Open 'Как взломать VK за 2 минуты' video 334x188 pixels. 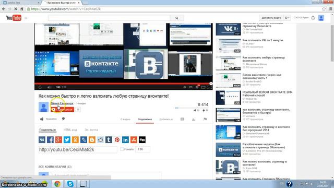pos(263,40)
